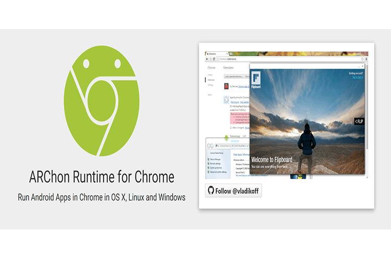This screenshot has height=260, width=391.
Task: Toggle the Allow in incognito checkbox
Action: click(x=230, y=127)
